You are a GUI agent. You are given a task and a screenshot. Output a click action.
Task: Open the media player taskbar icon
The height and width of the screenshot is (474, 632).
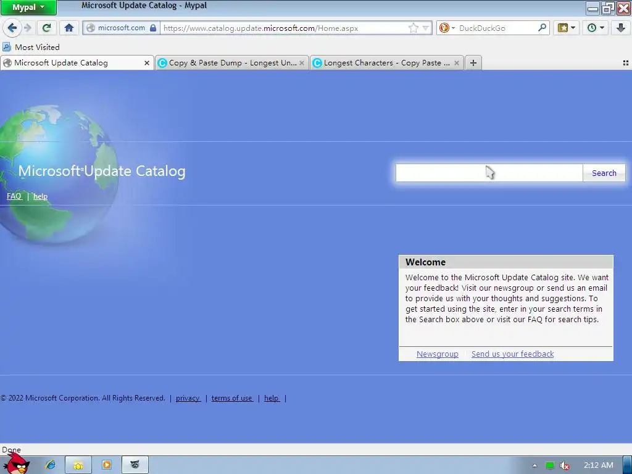click(106, 465)
